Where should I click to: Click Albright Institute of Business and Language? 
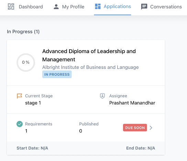(x=90, y=67)
